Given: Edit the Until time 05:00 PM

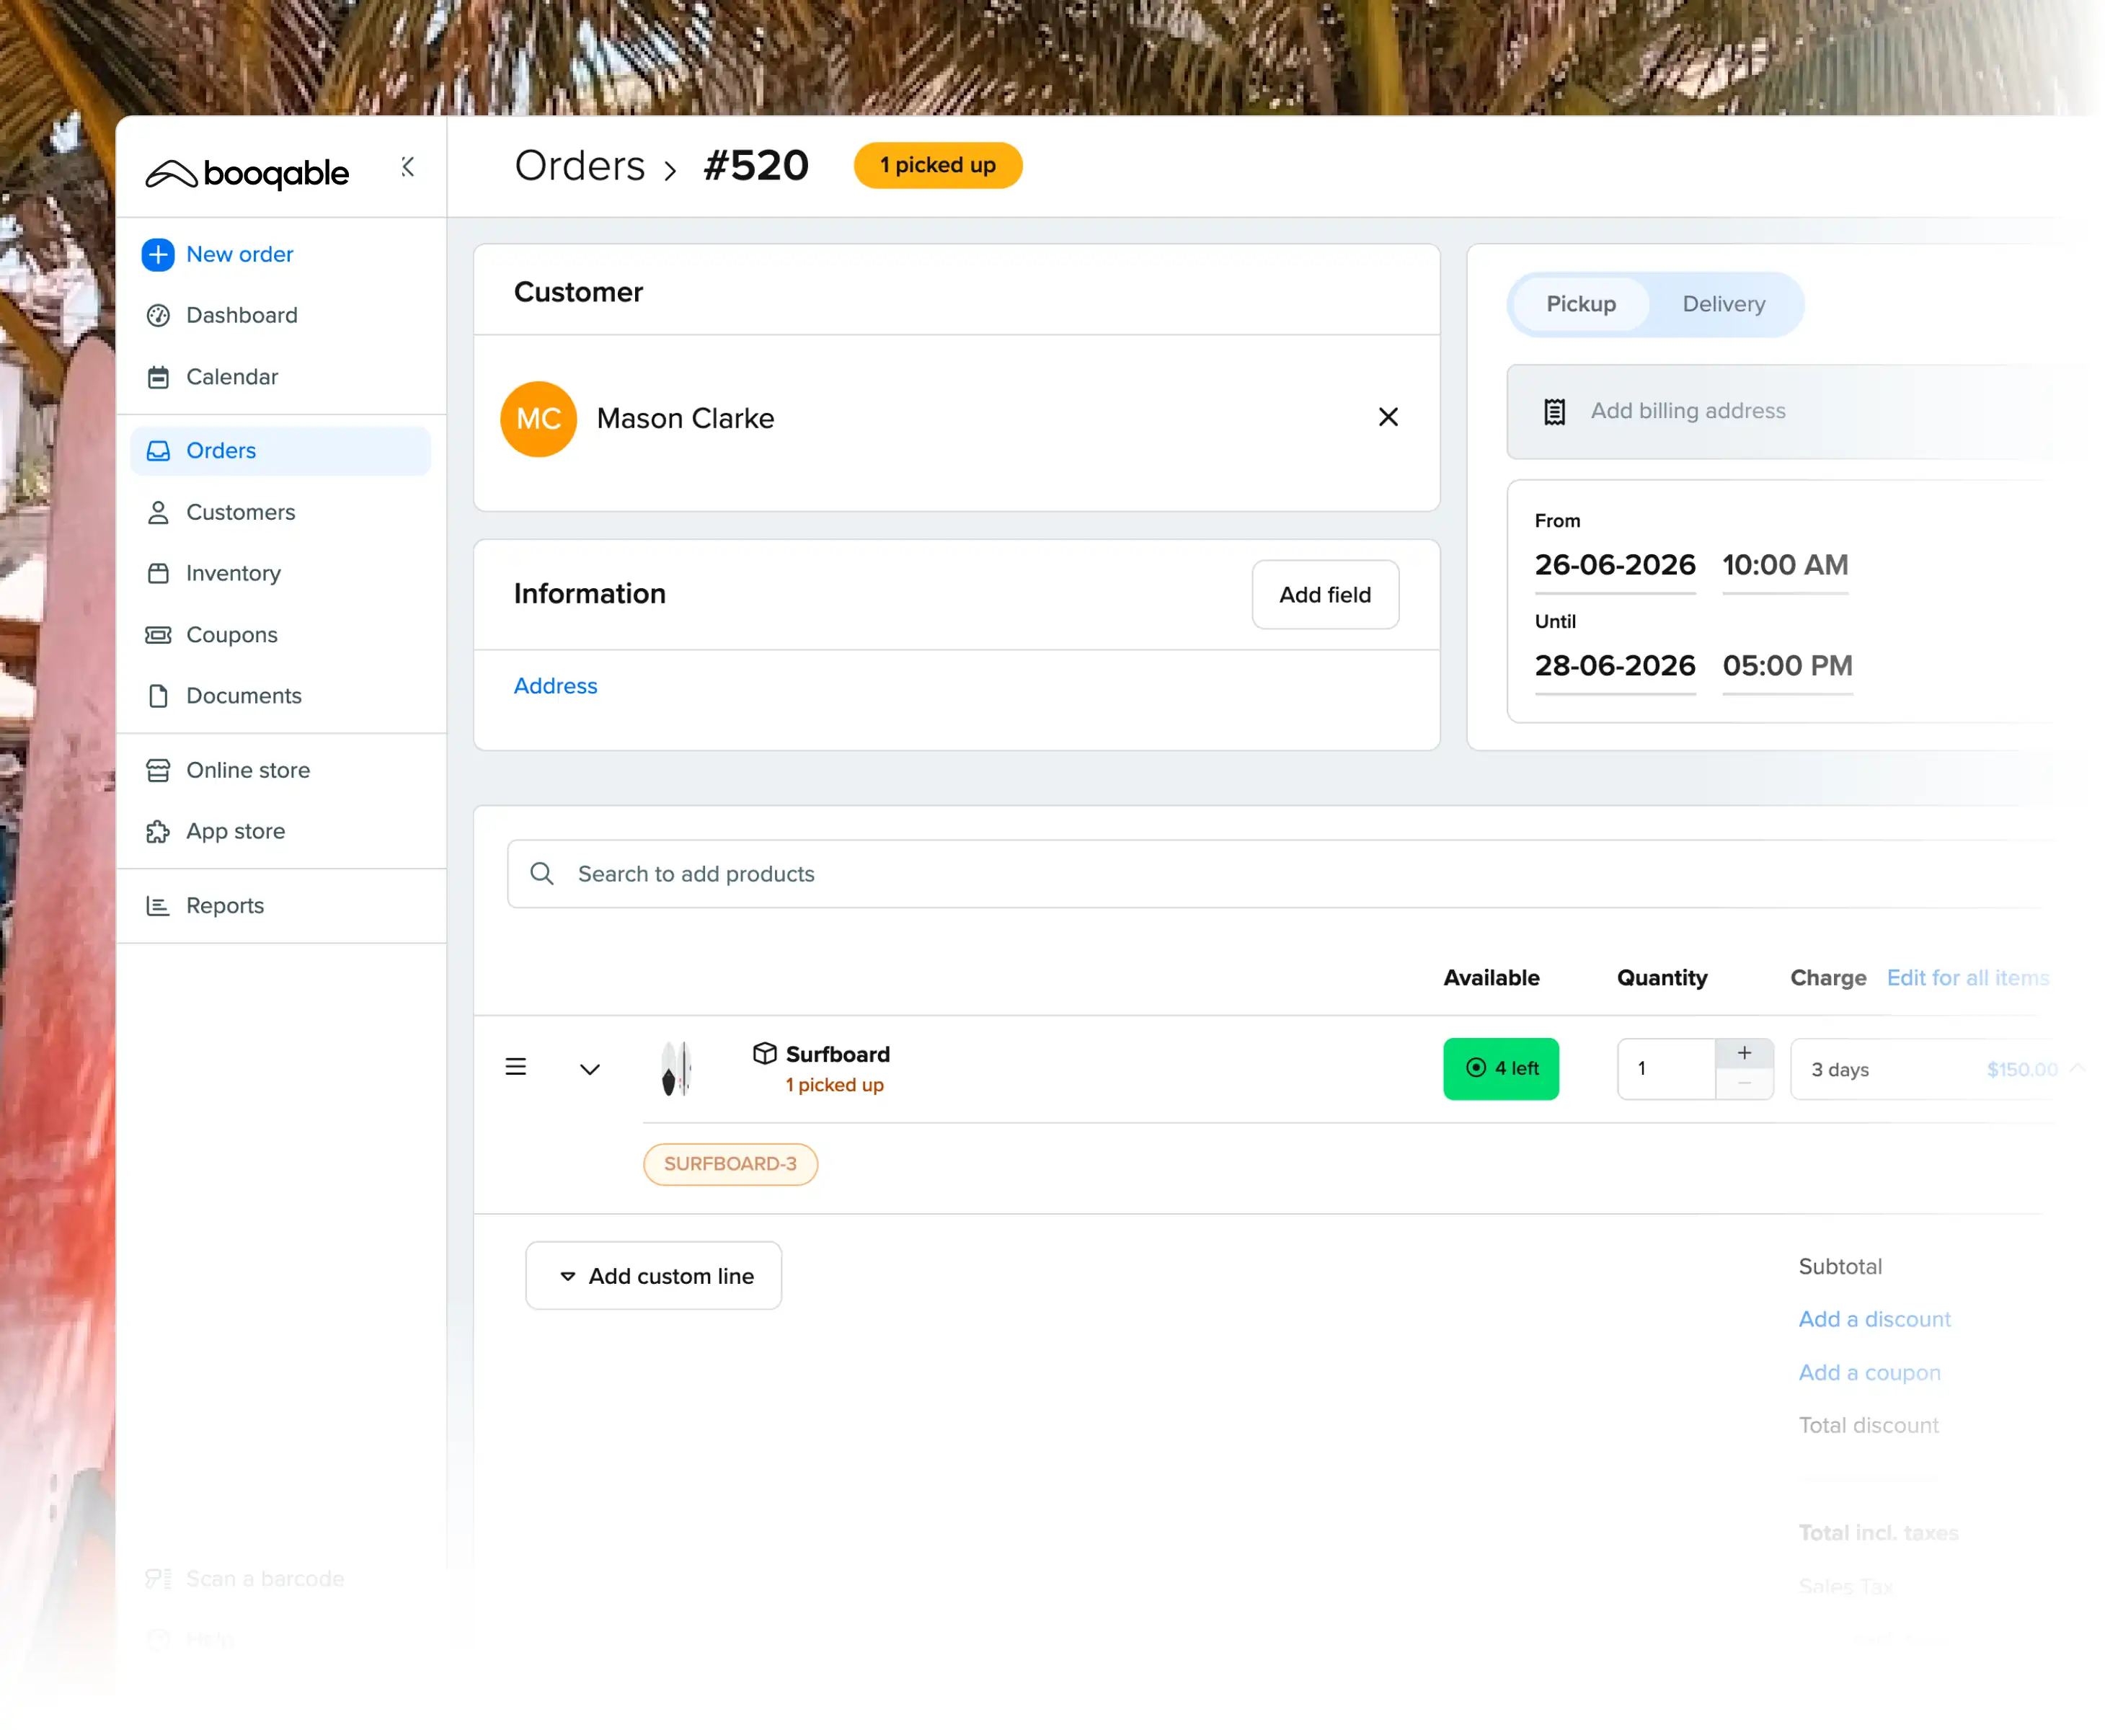Looking at the screenshot, I should coord(1787,666).
